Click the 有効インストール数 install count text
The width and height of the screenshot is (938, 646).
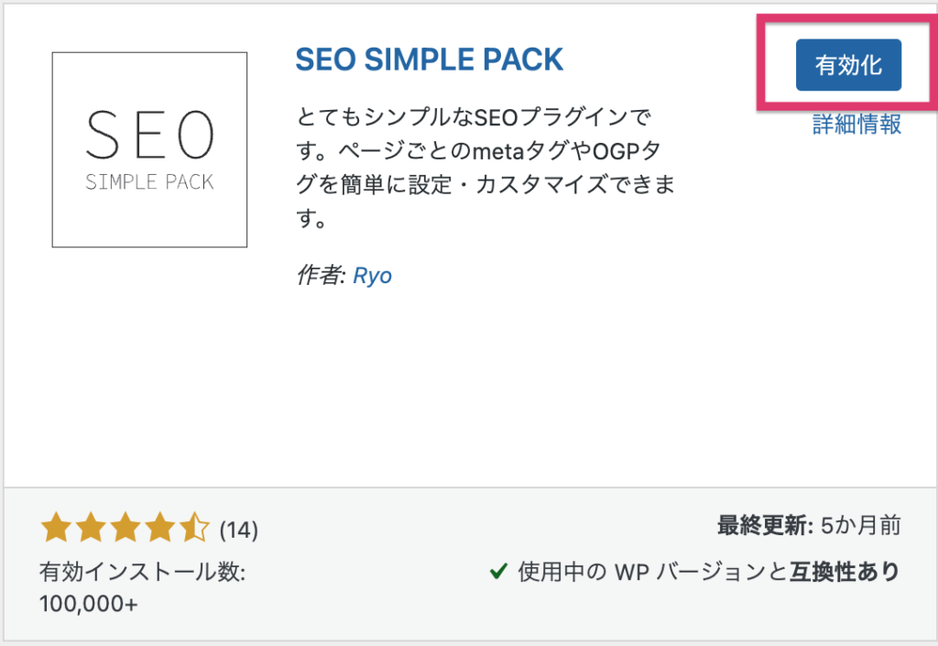142,572
